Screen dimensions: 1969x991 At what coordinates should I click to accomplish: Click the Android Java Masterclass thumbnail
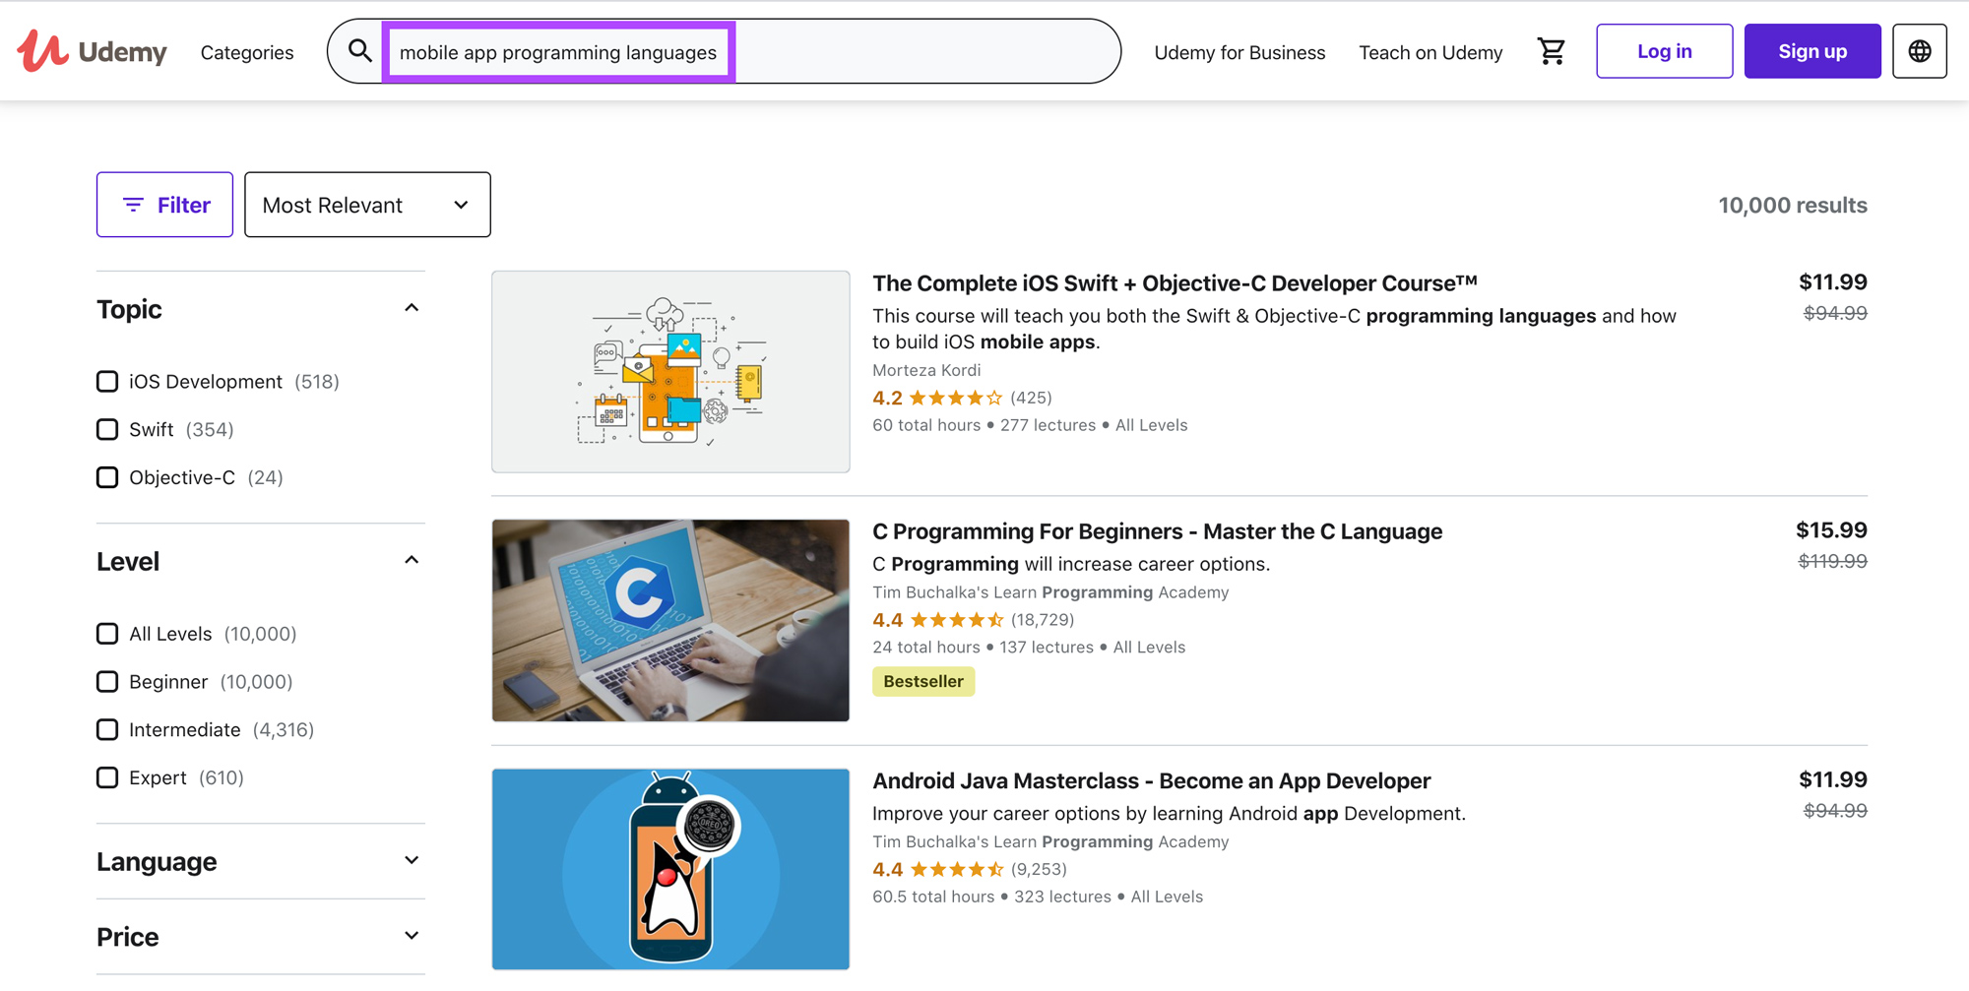click(x=670, y=869)
